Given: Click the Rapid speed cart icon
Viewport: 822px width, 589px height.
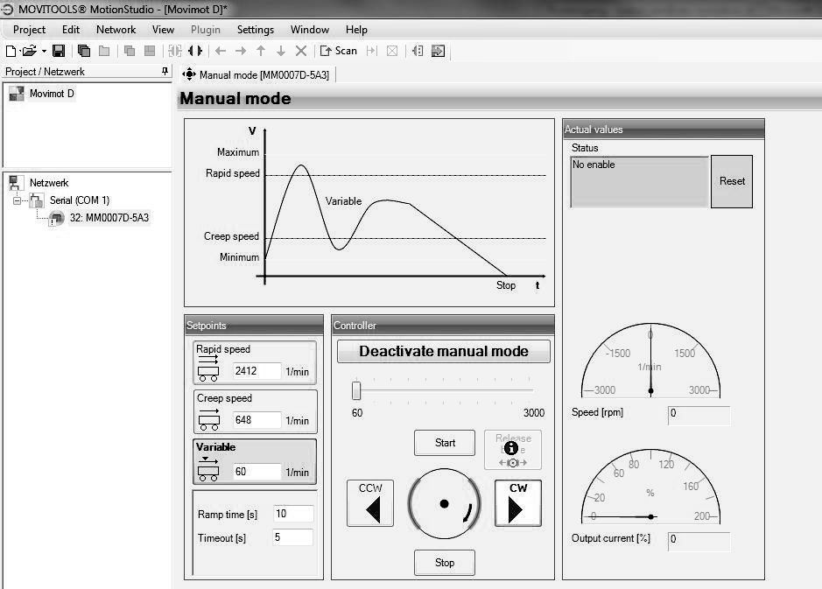Looking at the screenshot, I should (208, 368).
